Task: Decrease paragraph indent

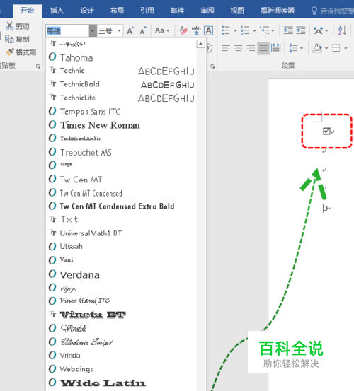Action: (288, 30)
